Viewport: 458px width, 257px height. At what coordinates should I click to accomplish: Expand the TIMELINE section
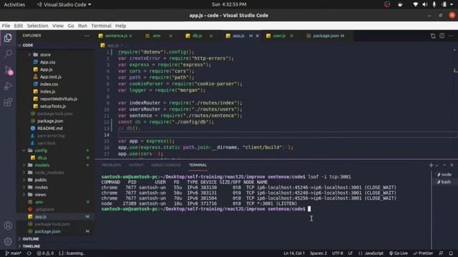point(31,246)
